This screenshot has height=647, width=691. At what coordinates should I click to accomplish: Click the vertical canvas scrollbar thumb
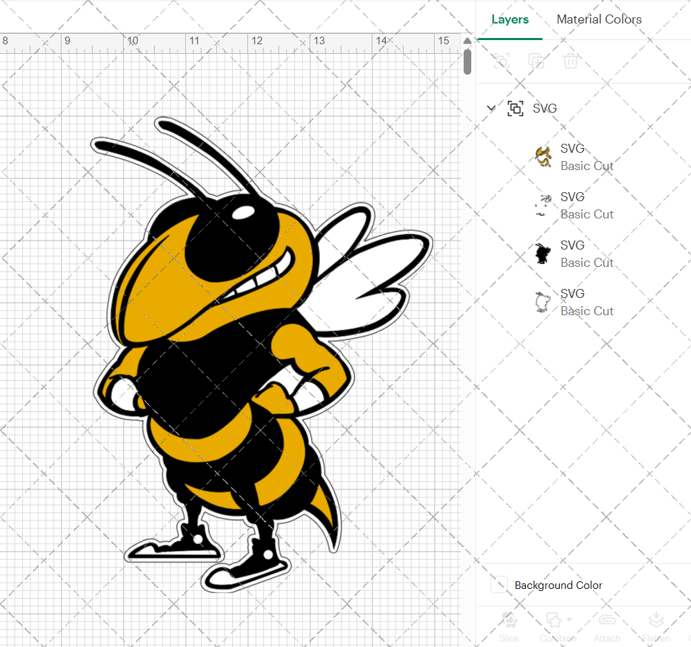(x=468, y=62)
